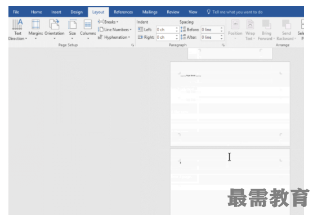This screenshot has height=220, width=313.
Task: Open the Text Direction options
Action: pos(17,30)
